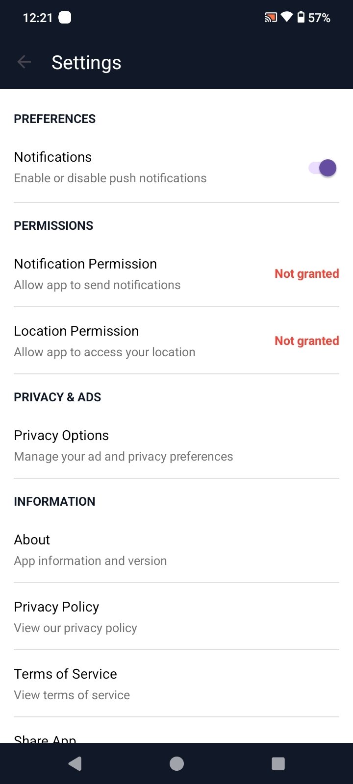Tap the Settings title text
353x784 pixels.
(86, 63)
